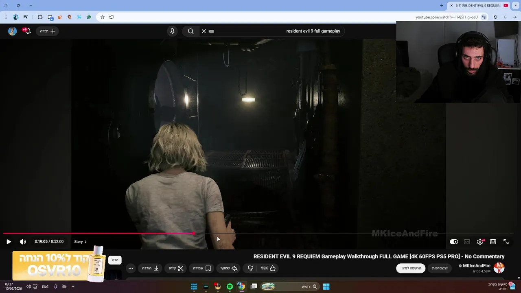Open Windows Start menu

click(x=326, y=286)
